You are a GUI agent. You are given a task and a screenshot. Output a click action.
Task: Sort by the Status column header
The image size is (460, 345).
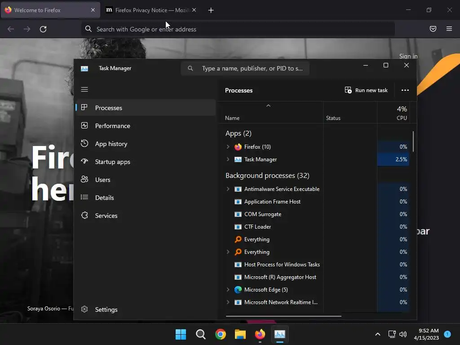point(333,118)
